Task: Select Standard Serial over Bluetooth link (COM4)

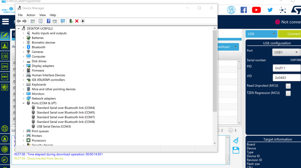Action: point(66,108)
